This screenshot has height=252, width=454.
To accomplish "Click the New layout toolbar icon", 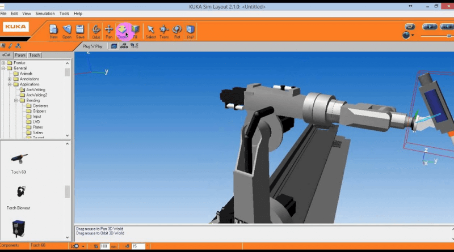I will point(53,30).
